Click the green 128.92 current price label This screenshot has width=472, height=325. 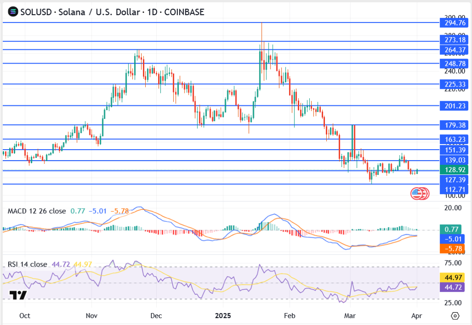click(x=454, y=169)
